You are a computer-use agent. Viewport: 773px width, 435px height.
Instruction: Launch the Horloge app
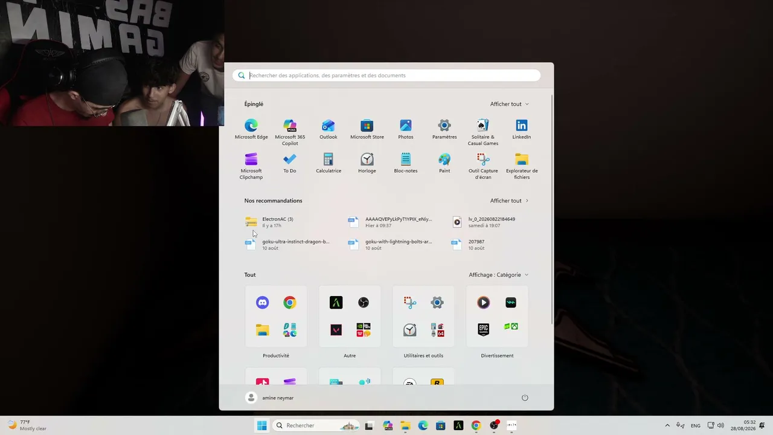click(x=367, y=163)
